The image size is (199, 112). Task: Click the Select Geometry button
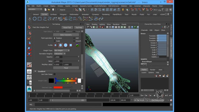[66, 35]
